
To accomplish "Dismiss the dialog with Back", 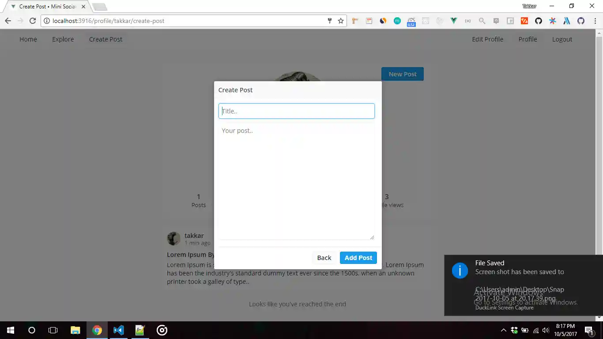I will 324,257.
